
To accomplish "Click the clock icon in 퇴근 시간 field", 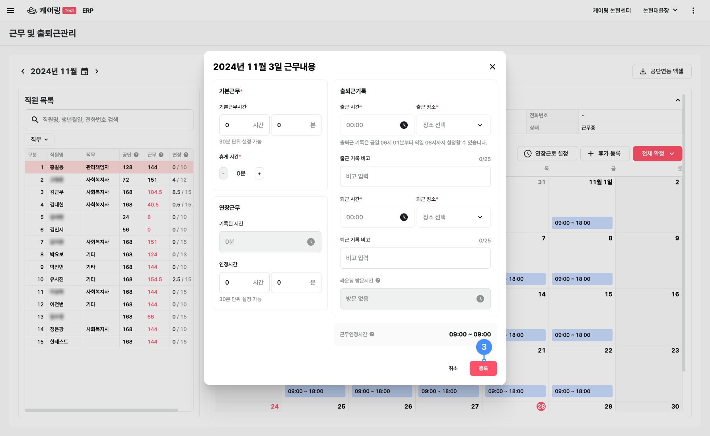I will 404,217.
